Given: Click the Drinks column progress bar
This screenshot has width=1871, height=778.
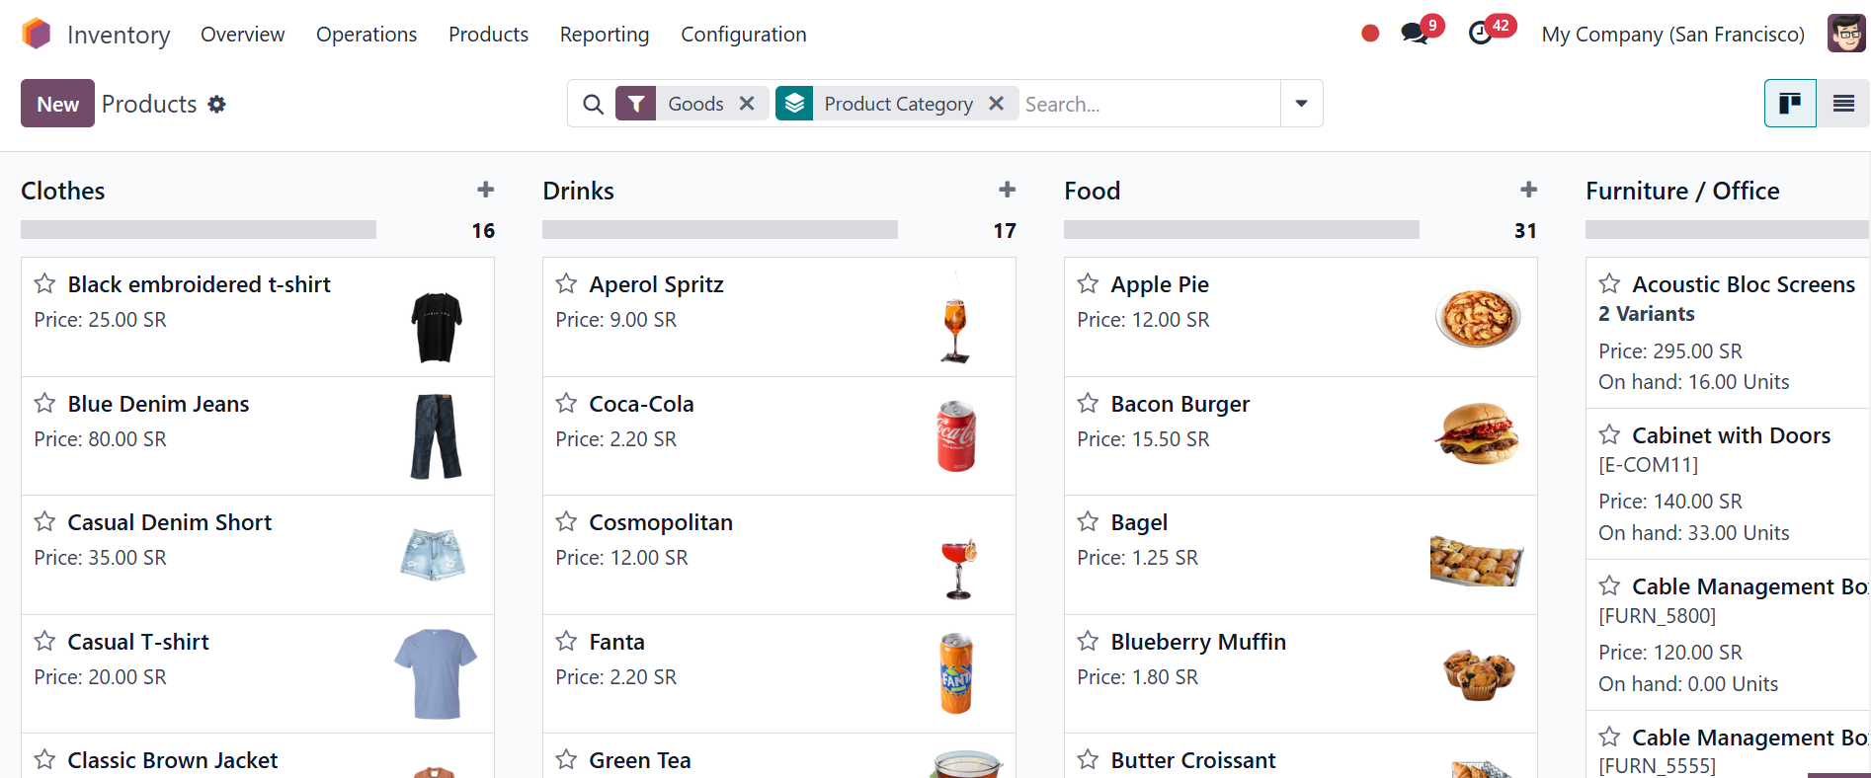Looking at the screenshot, I should coord(719,230).
